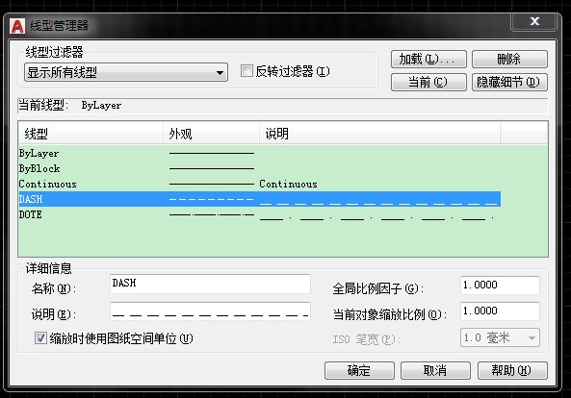Enable the 反转过滤器 checkbox
Screen dimensions: 571x398
tap(247, 71)
